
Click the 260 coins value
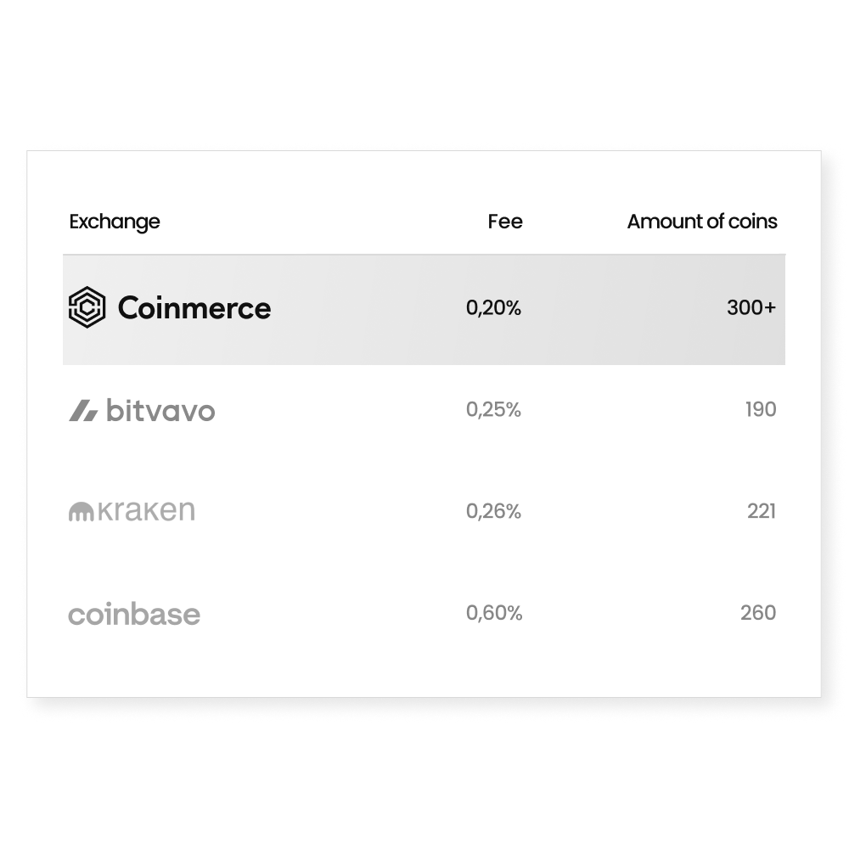point(758,613)
